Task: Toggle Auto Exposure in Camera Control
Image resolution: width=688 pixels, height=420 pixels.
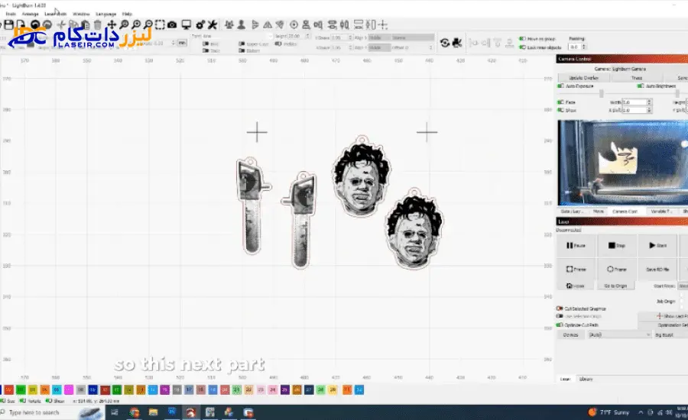Action: pyautogui.click(x=561, y=86)
